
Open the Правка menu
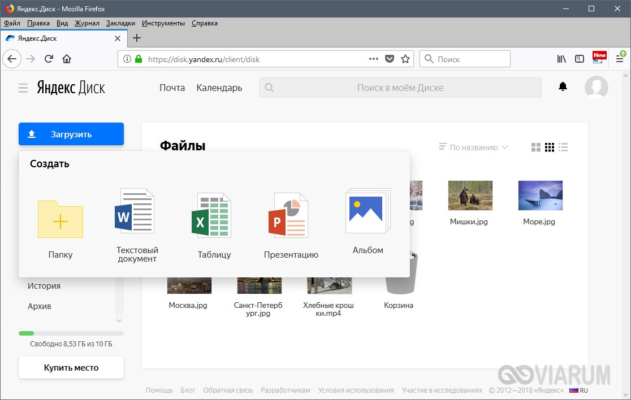38,23
